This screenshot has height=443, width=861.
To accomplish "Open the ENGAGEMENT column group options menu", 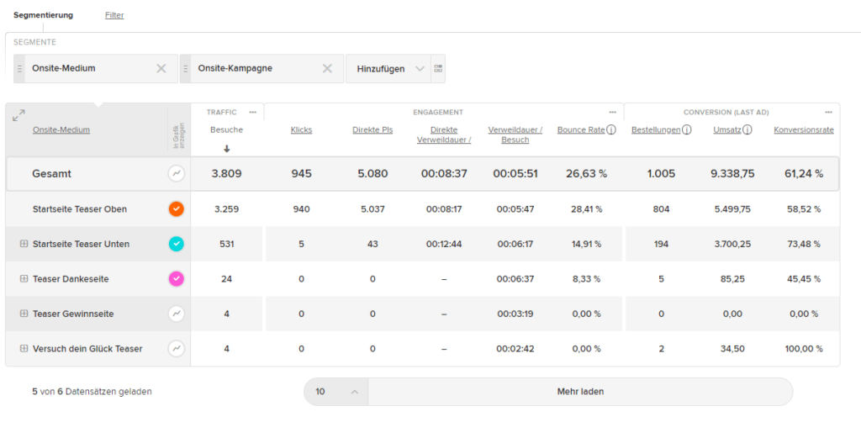I will point(612,112).
